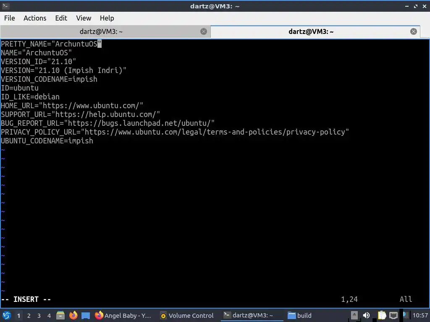Click the UBUNTU_CODENAME=impish line
This screenshot has width=430, height=322.
point(47,141)
